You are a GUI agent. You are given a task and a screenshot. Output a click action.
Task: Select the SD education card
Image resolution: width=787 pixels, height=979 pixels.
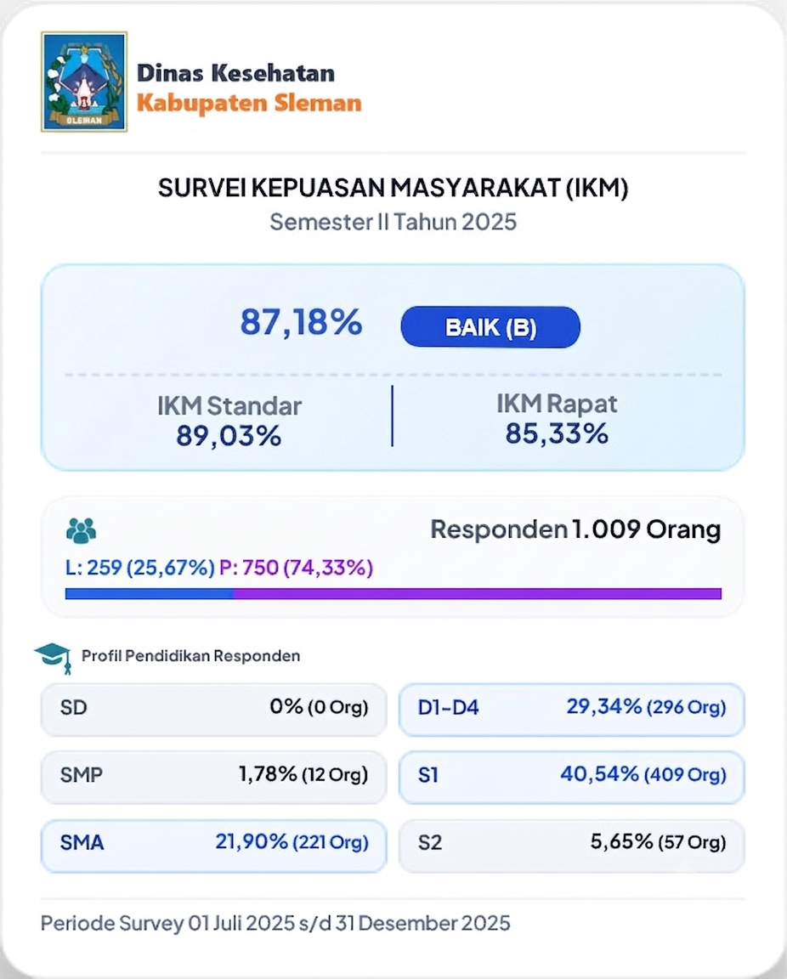213,708
